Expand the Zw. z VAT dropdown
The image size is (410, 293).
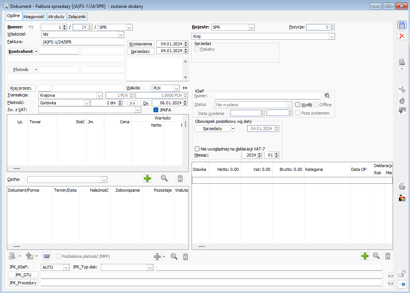[x=138, y=110]
